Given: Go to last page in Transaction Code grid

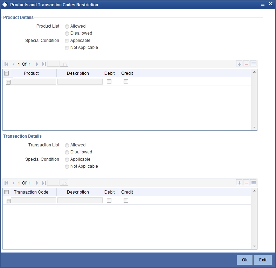Looking at the screenshot, I should click(44, 183).
